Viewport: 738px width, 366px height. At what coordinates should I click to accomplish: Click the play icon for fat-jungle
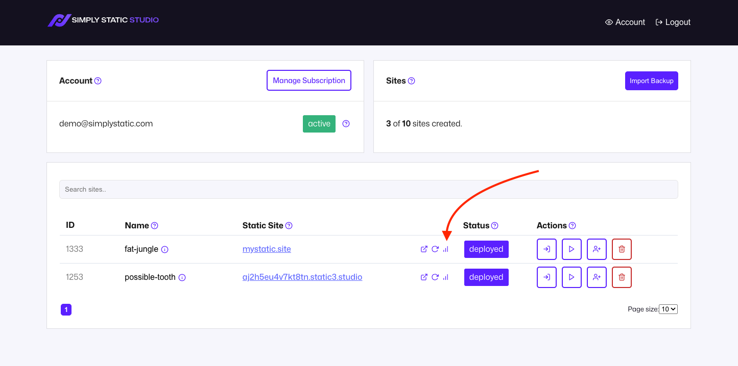point(572,249)
